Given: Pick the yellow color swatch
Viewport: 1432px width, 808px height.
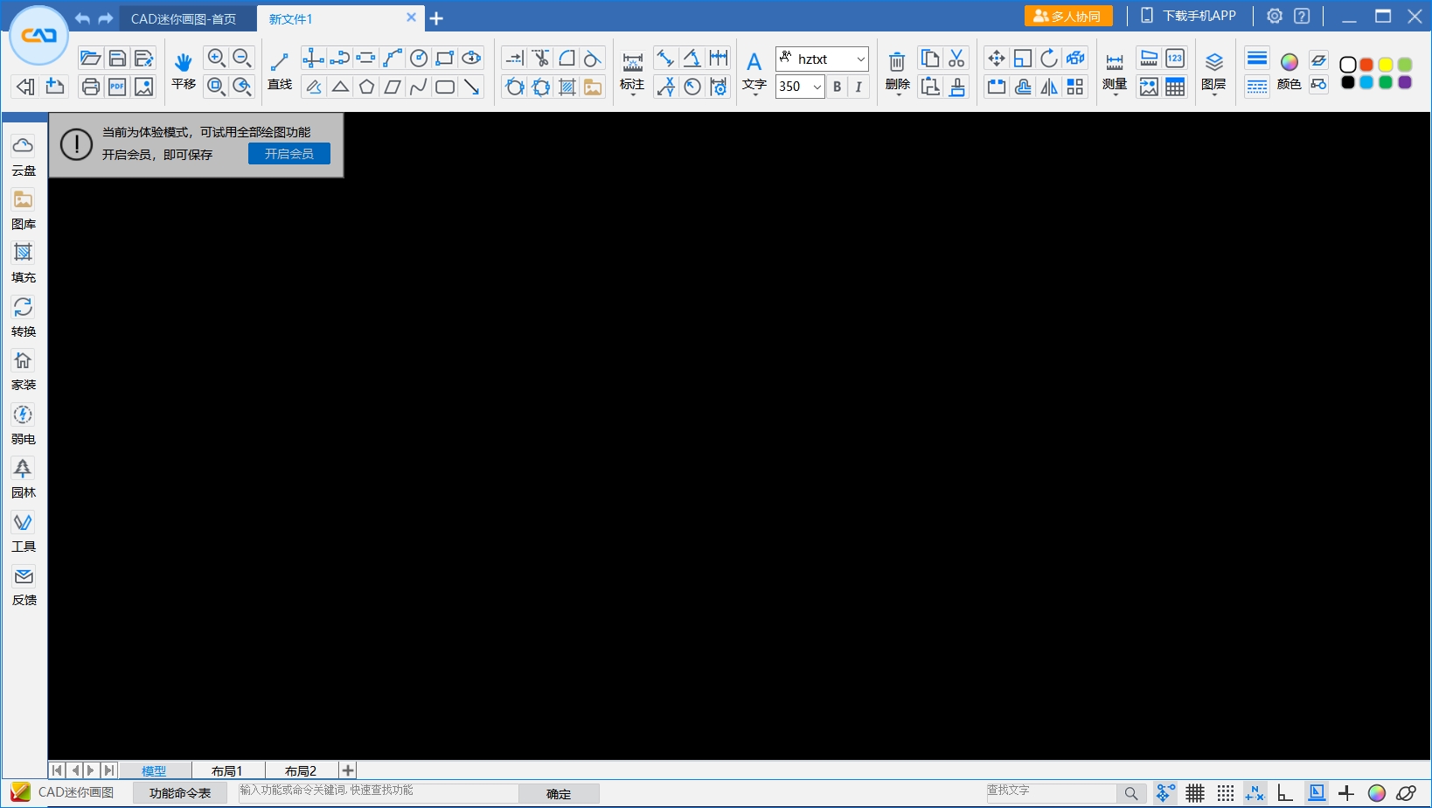Looking at the screenshot, I should [x=1386, y=65].
